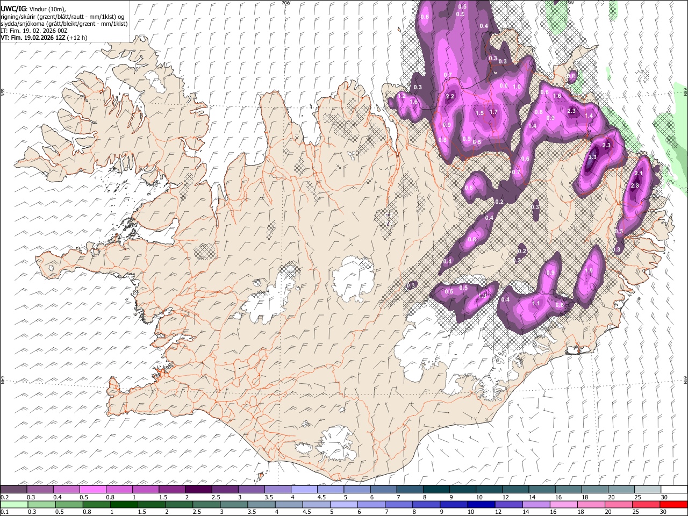Select the 1.7 snowfall value on the map
The height and width of the screenshot is (516, 688).
[493, 112]
